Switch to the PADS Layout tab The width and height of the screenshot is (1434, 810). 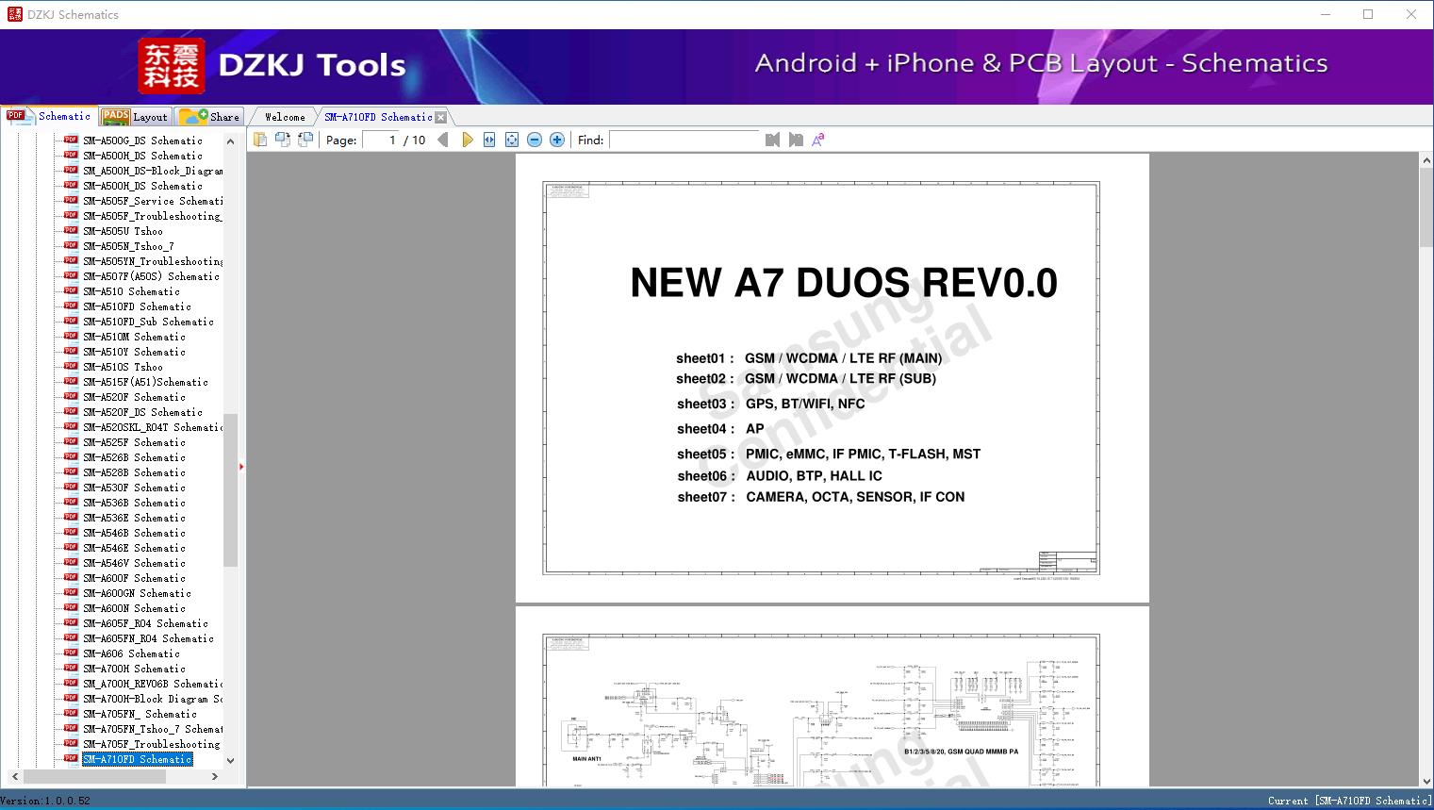click(x=135, y=117)
